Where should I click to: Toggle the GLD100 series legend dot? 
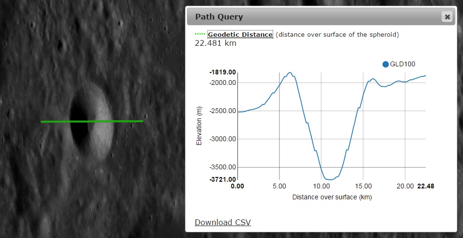coord(385,64)
